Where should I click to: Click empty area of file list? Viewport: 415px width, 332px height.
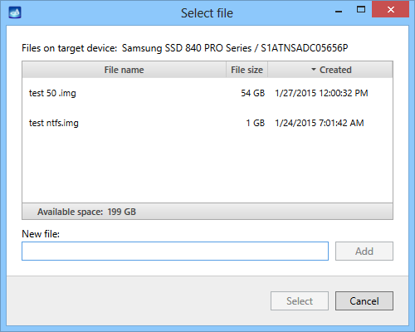tap(207, 170)
